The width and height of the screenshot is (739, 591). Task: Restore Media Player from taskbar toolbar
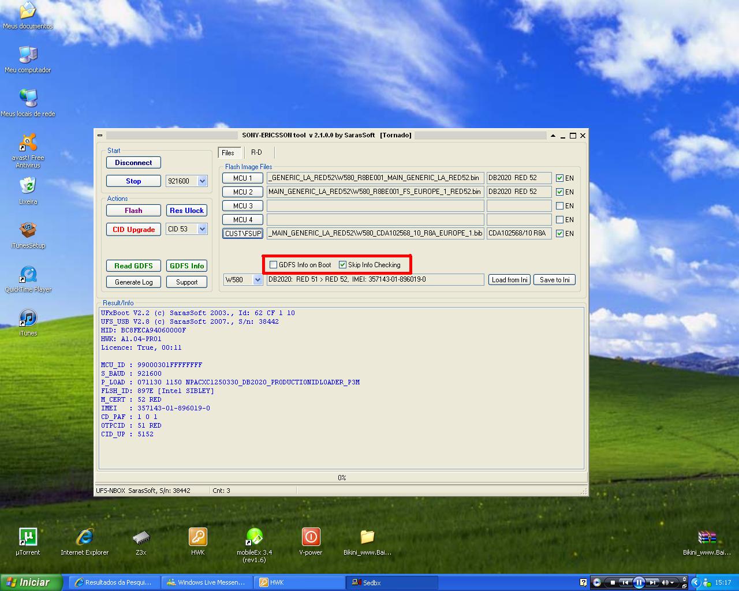point(685,585)
